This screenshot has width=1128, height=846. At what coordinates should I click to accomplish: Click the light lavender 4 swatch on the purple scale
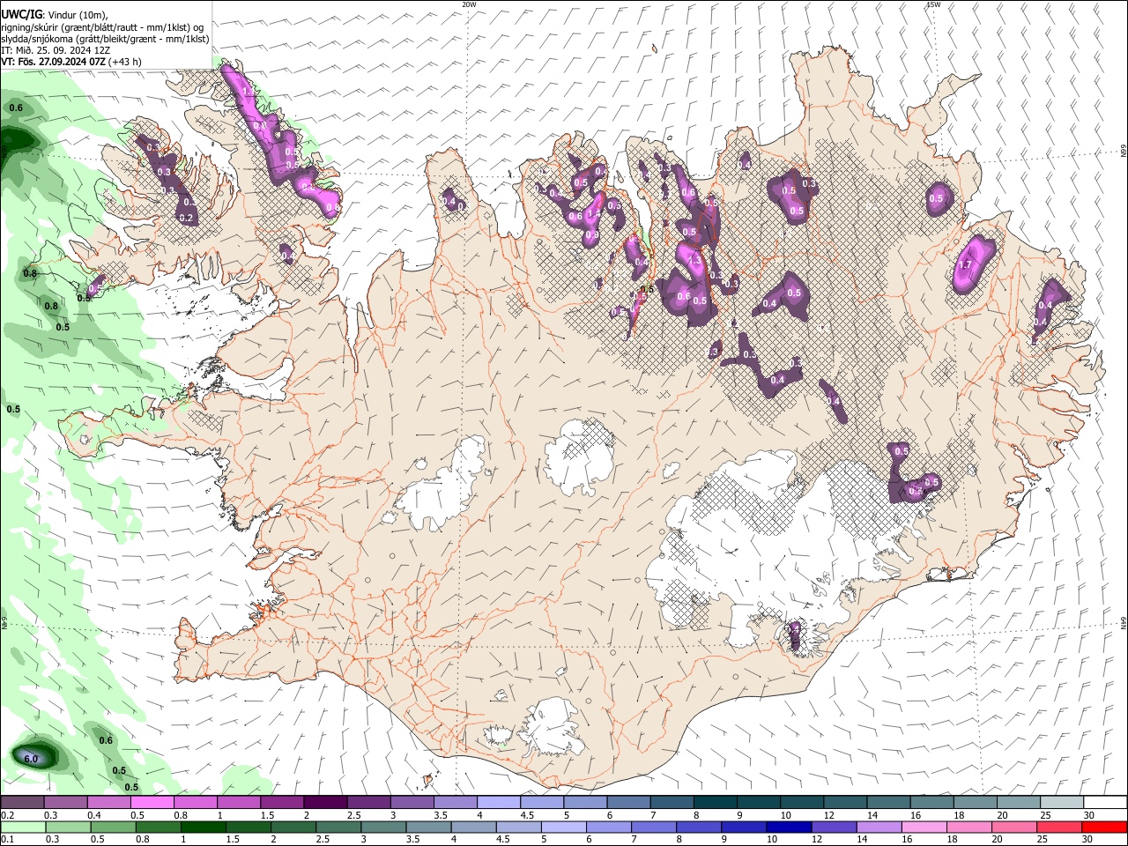(497, 803)
